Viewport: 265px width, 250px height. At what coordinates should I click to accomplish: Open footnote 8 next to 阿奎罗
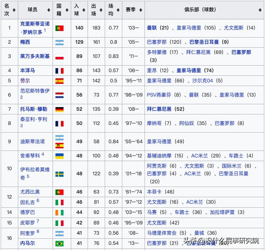coord(38,231)
